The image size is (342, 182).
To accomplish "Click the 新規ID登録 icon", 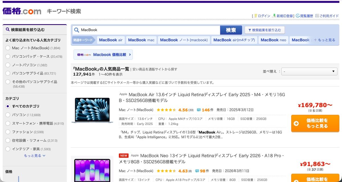I will pos(274,16).
